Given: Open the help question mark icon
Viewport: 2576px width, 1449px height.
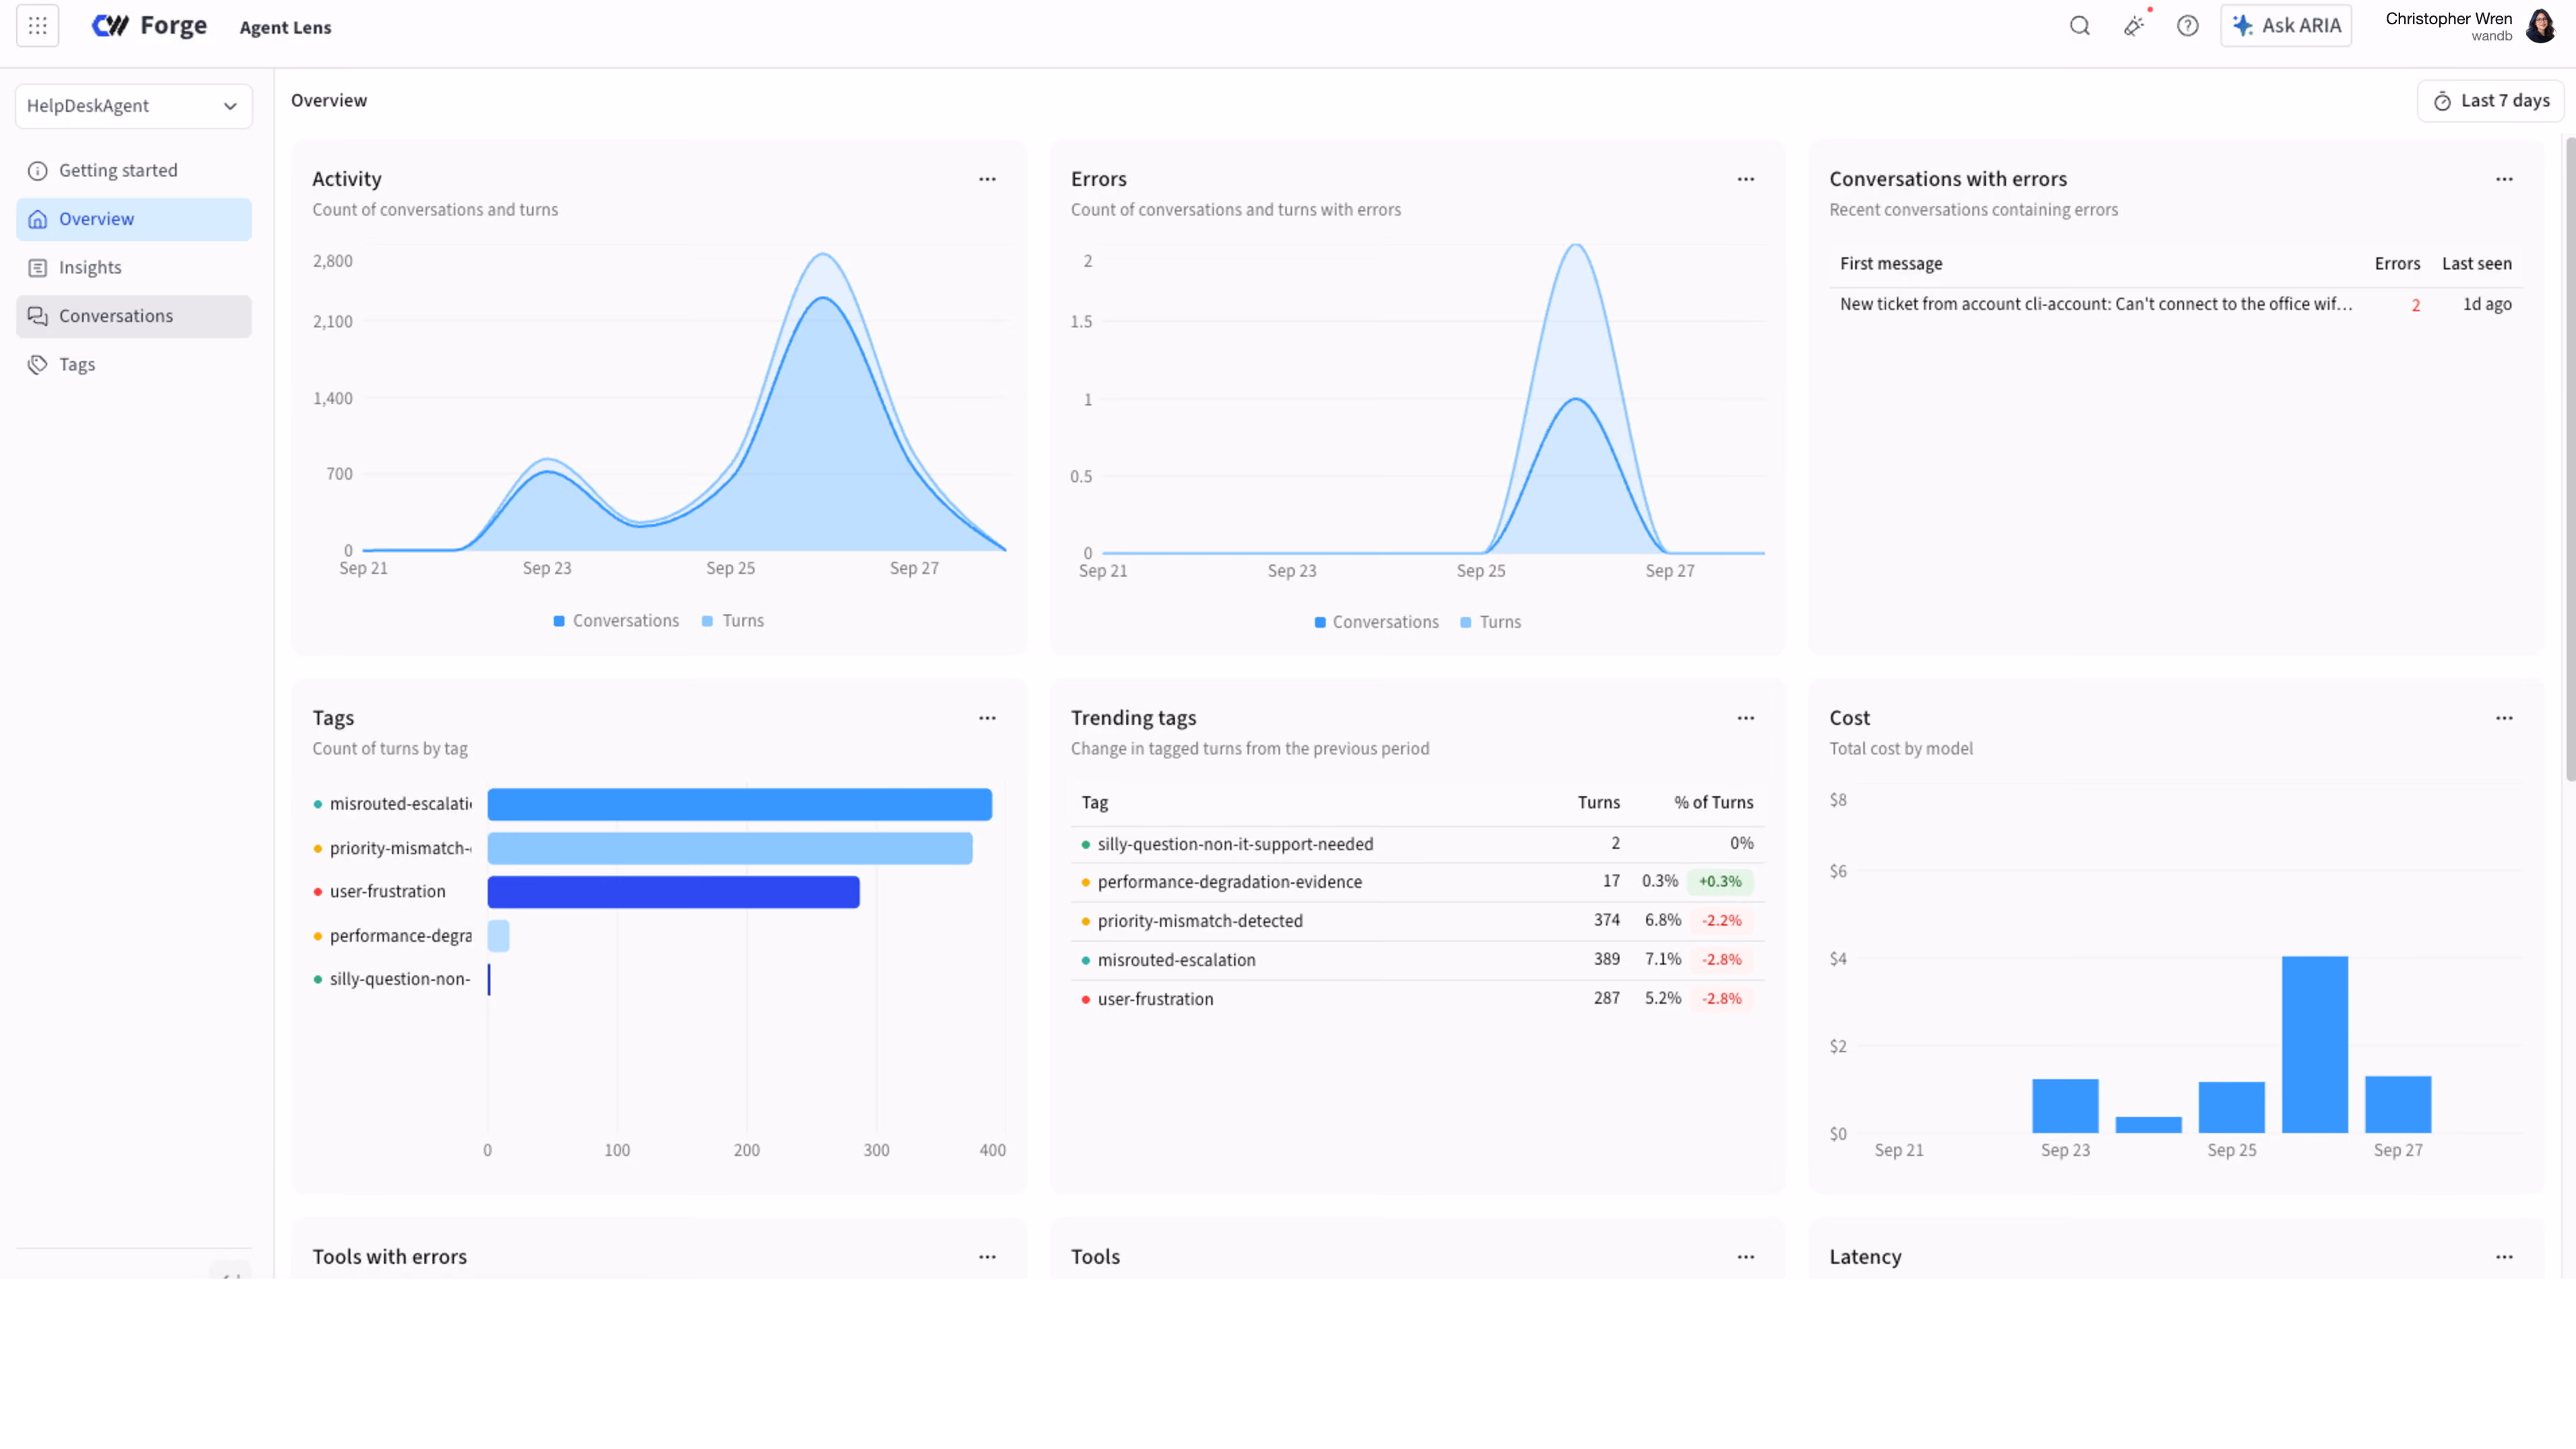Looking at the screenshot, I should pyautogui.click(x=2188, y=26).
